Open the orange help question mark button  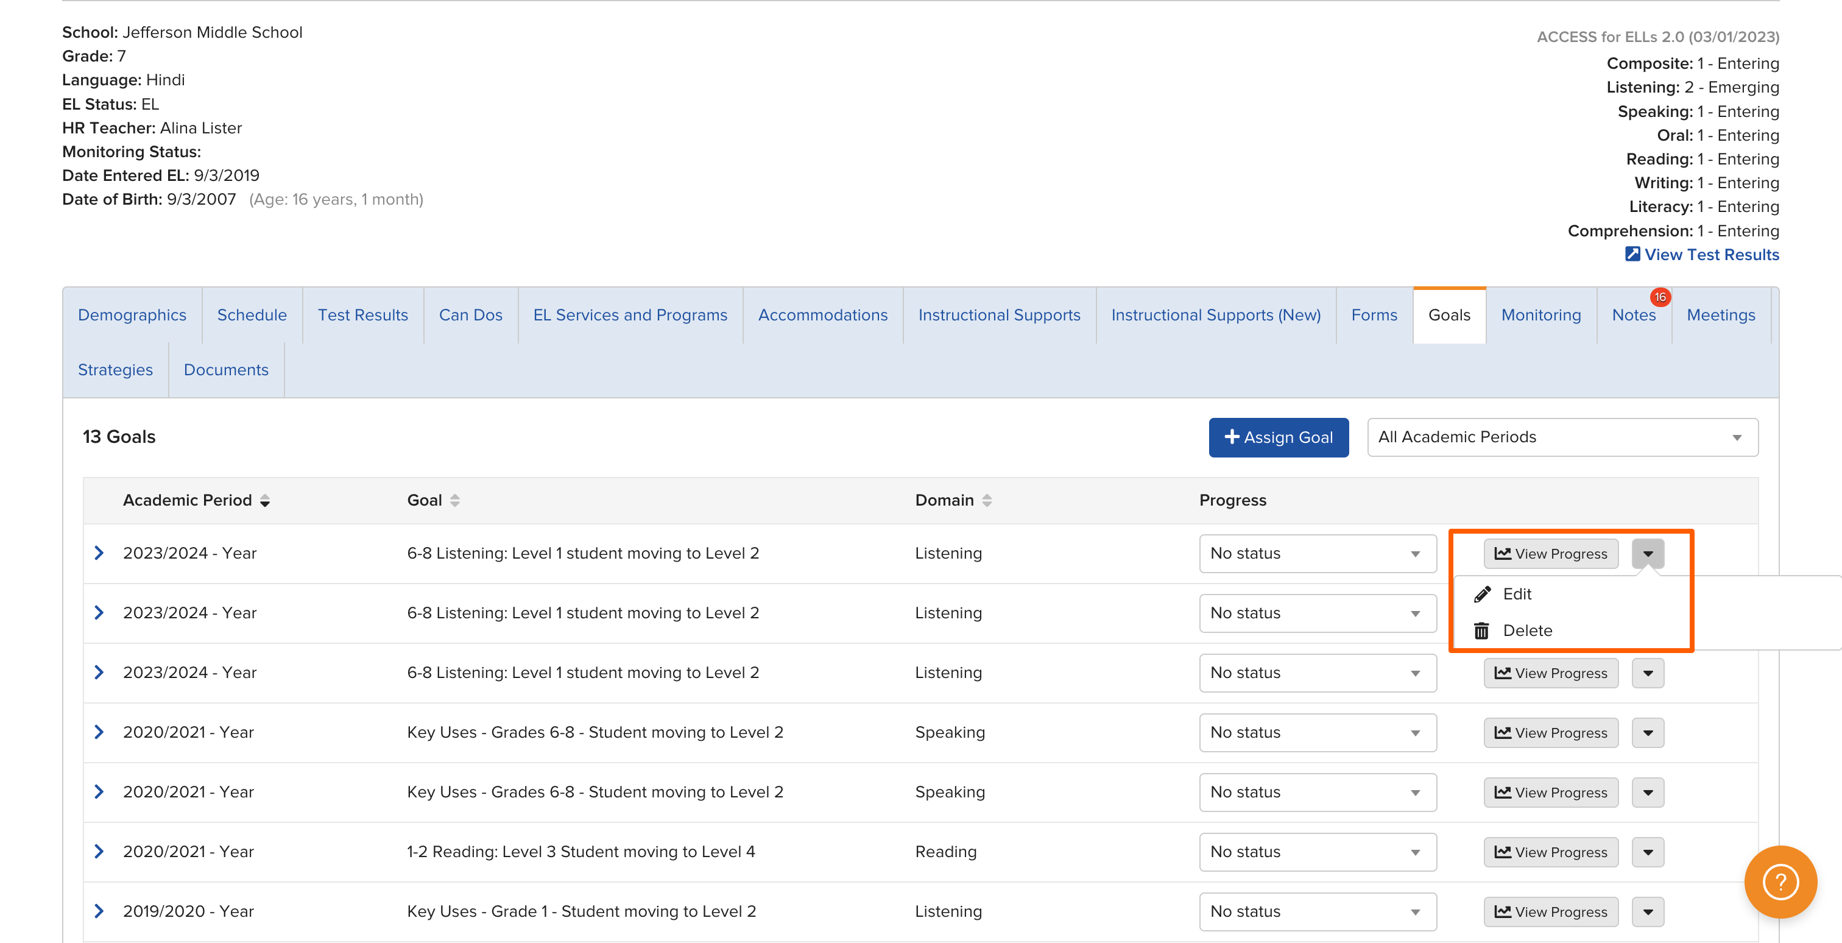[1780, 881]
